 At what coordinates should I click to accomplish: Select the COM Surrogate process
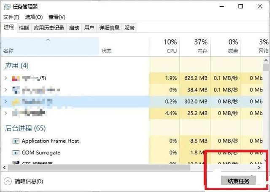coord(41,153)
